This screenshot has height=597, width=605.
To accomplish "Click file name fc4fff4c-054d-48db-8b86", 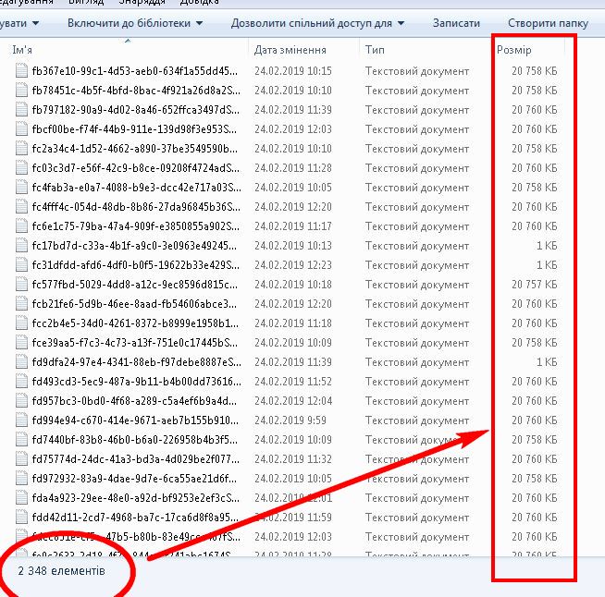I will tap(136, 207).
